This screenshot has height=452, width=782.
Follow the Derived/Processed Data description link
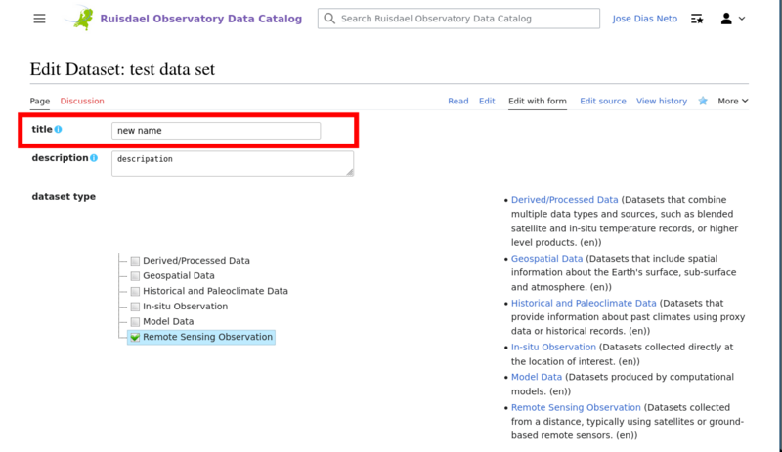(565, 200)
